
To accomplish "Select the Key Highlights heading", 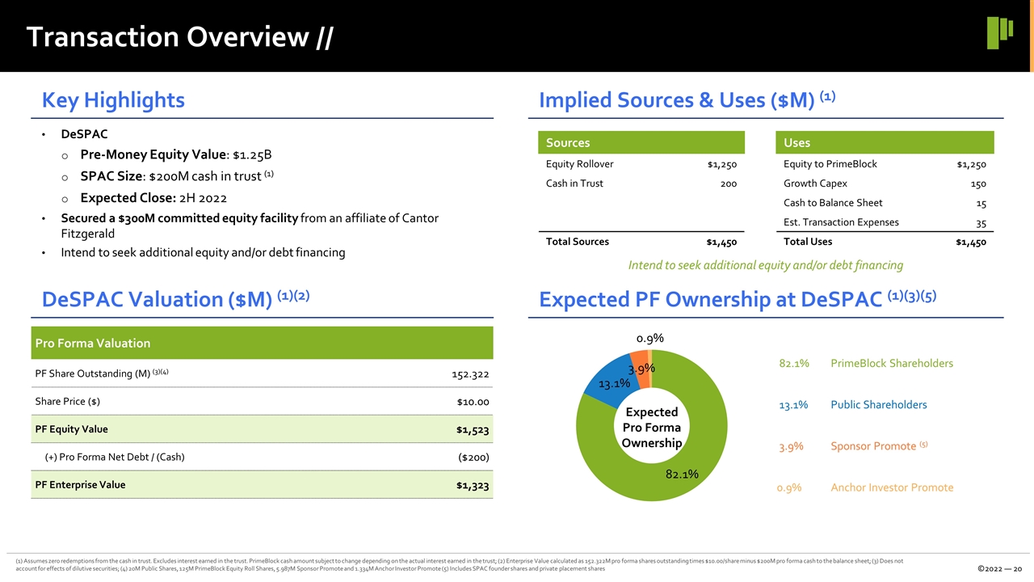I will (x=113, y=100).
